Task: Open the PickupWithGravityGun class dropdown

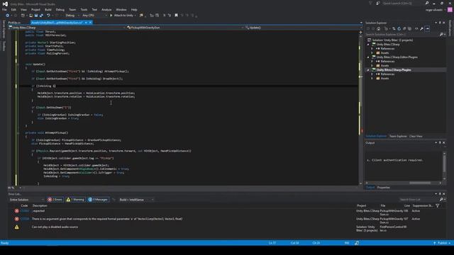Action: (184, 28)
